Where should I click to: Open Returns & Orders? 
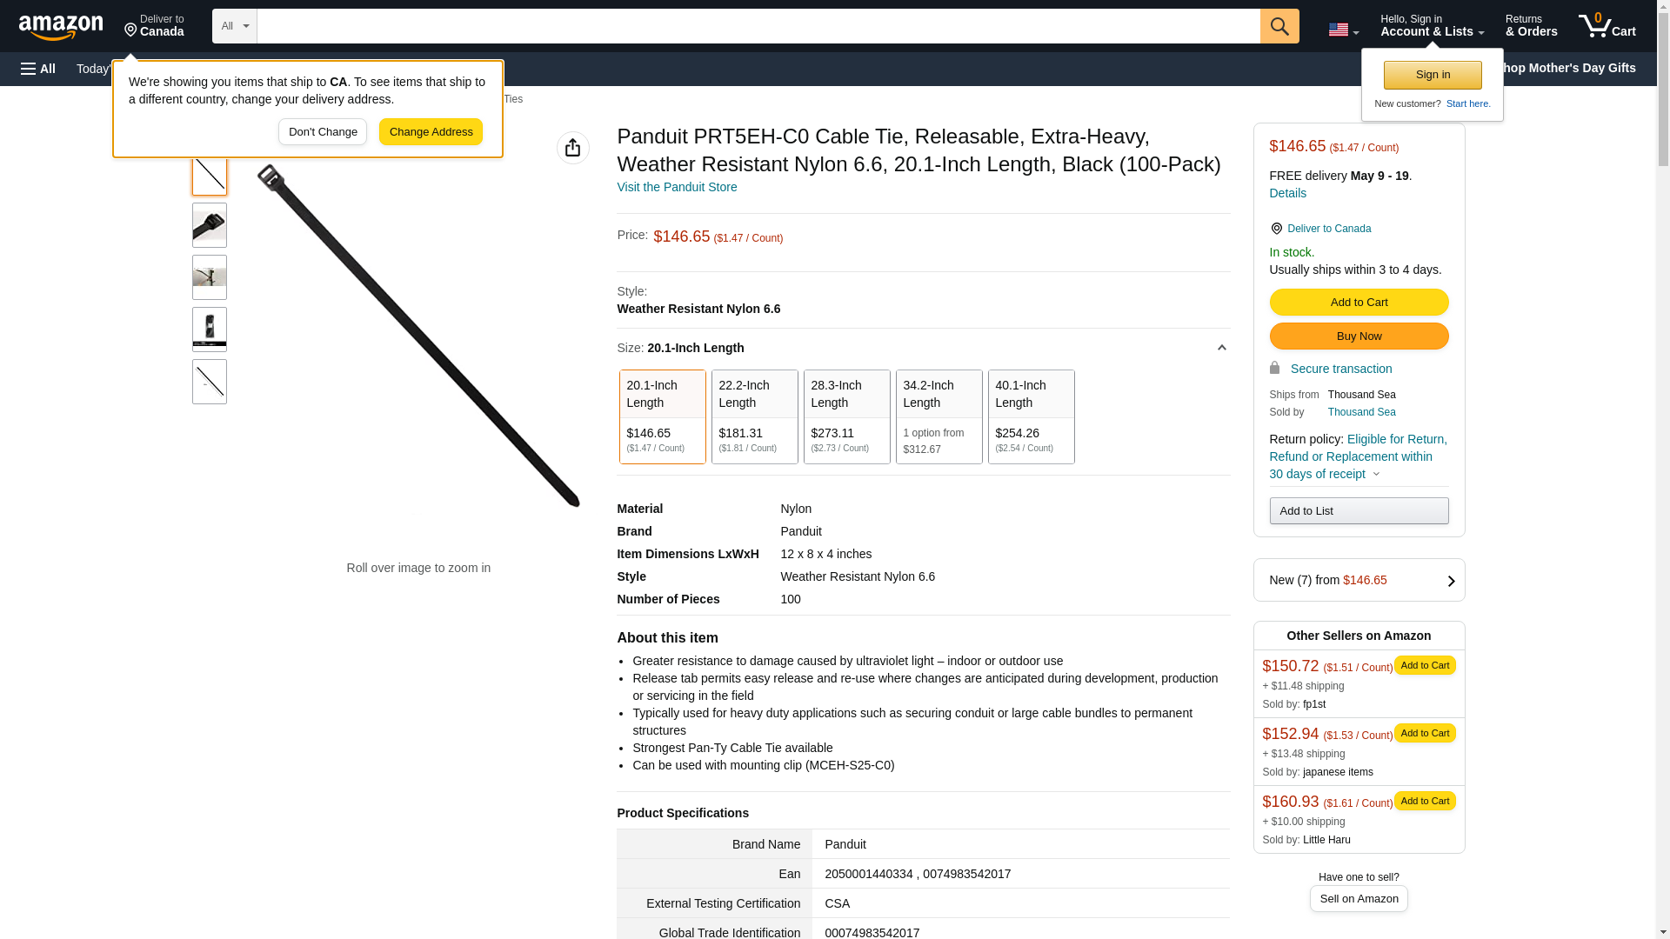click(1530, 26)
